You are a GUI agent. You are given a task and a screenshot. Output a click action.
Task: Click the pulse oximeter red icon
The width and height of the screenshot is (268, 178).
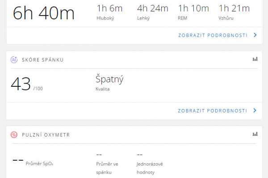(x=14, y=135)
